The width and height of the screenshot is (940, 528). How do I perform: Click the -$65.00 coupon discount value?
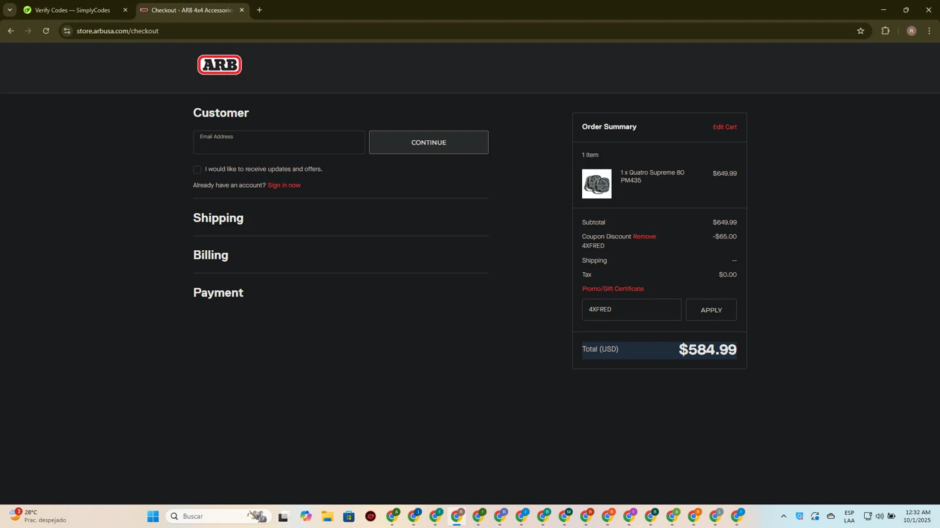click(x=724, y=236)
